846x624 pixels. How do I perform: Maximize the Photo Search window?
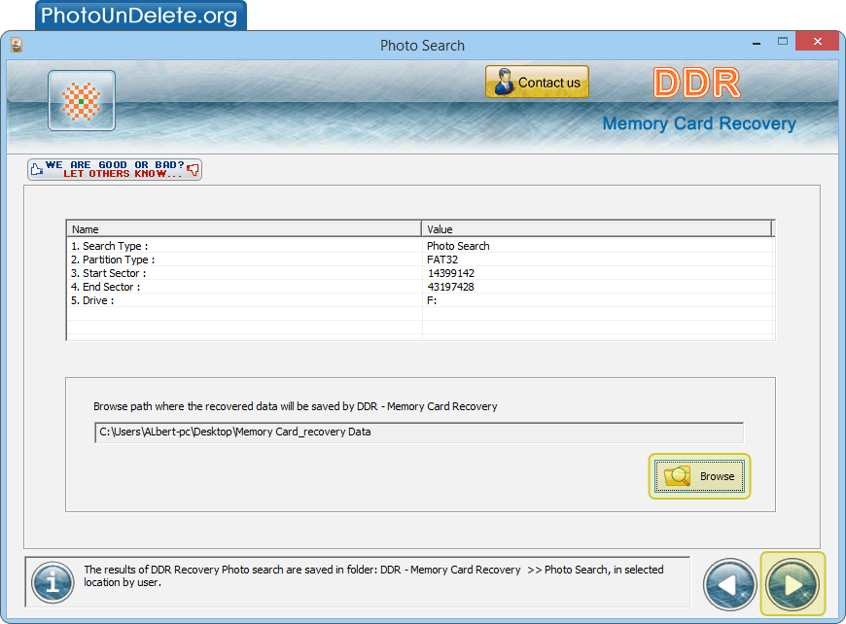pyautogui.click(x=783, y=41)
